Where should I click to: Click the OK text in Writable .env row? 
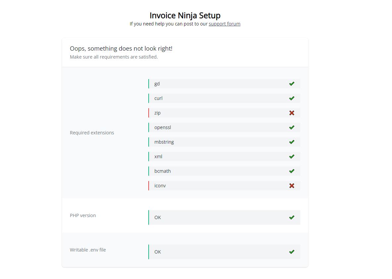(158, 252)
